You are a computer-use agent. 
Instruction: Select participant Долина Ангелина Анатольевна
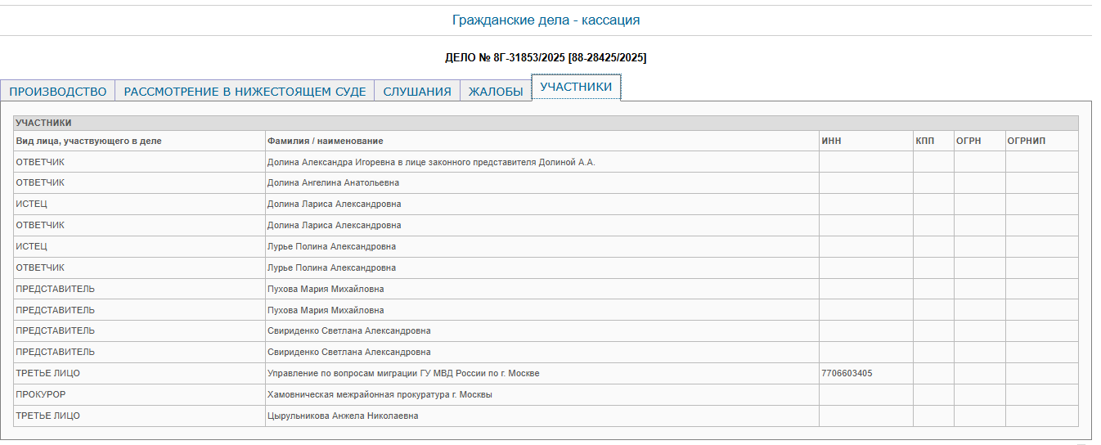pos(333,183)
